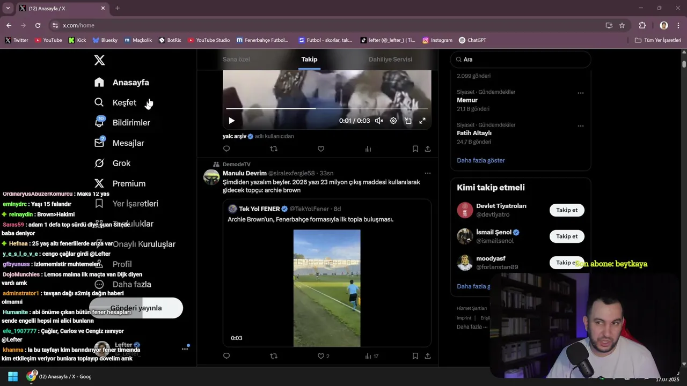Click Daha fazla göster under trends
Screen dimensions: 687x386
(481, 160)
